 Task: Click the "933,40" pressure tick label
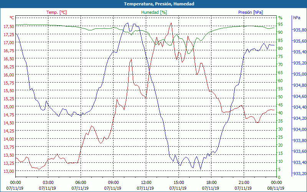300,162
